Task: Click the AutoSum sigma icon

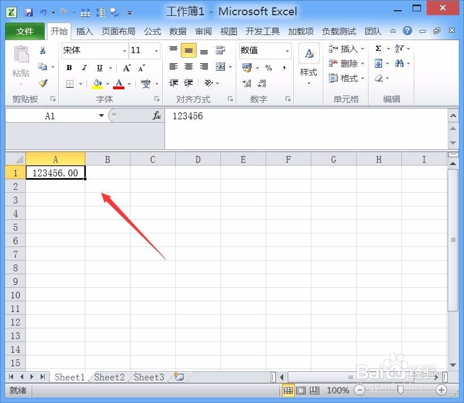Action: (x=378, y=49)
